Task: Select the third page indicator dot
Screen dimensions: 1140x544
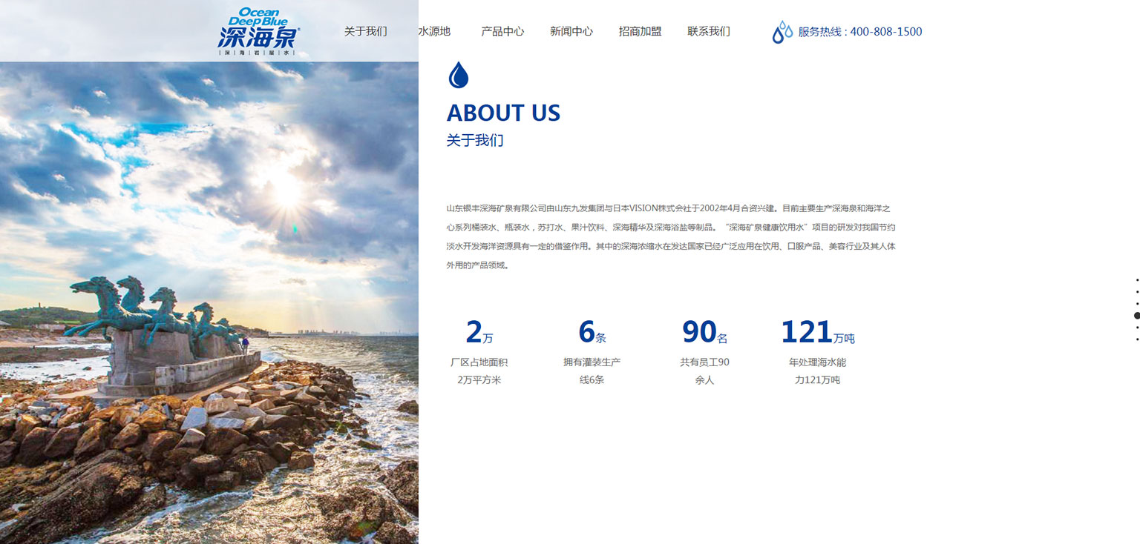Action: click(x=1137, y=304)
